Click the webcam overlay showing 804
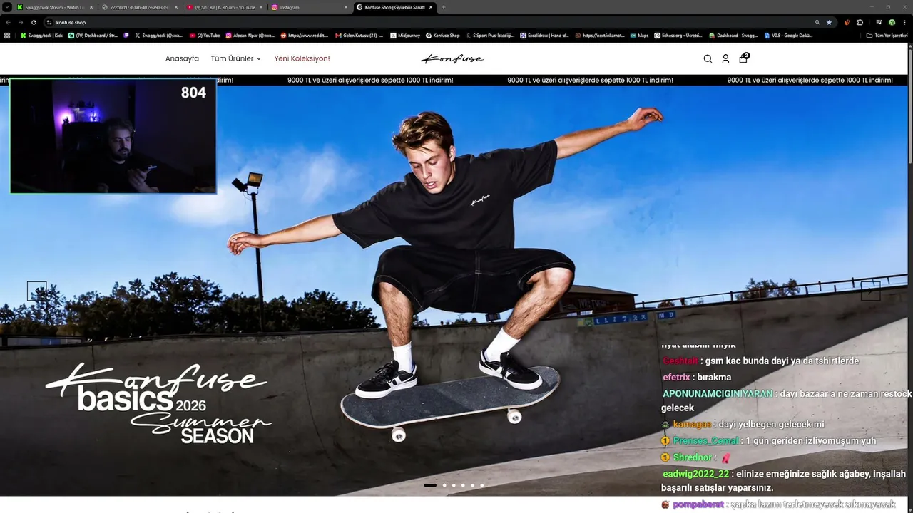 (x=113, y=136)
